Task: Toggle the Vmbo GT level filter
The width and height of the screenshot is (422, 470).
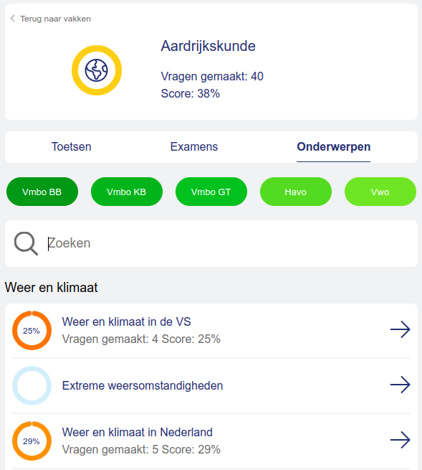Action: (211, 192)
